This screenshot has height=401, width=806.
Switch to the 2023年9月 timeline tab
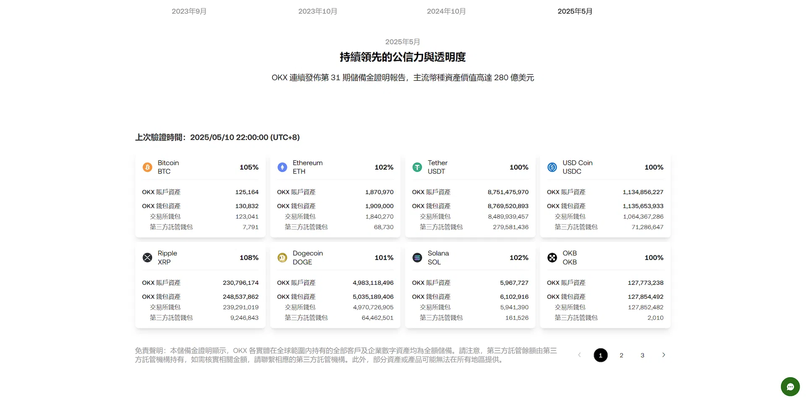189,11
